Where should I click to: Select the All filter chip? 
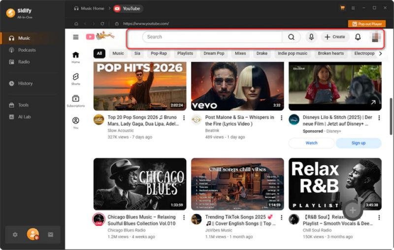(99, 53)
